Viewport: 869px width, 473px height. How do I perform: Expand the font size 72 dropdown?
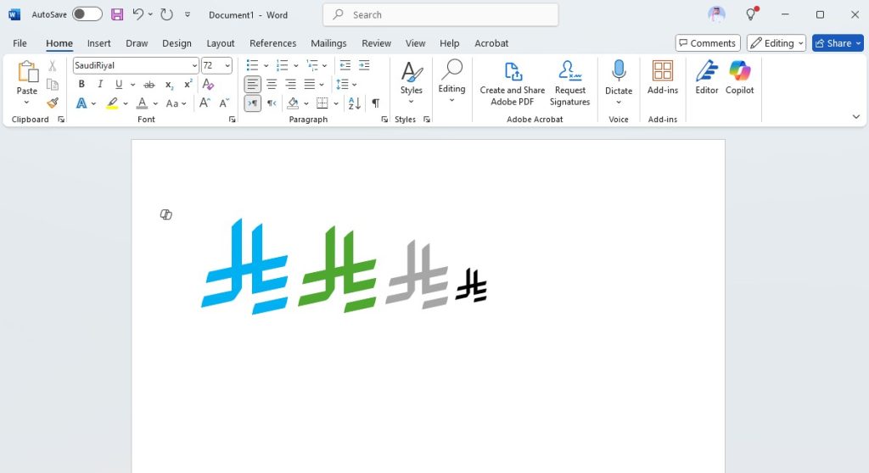click(227, 65)
